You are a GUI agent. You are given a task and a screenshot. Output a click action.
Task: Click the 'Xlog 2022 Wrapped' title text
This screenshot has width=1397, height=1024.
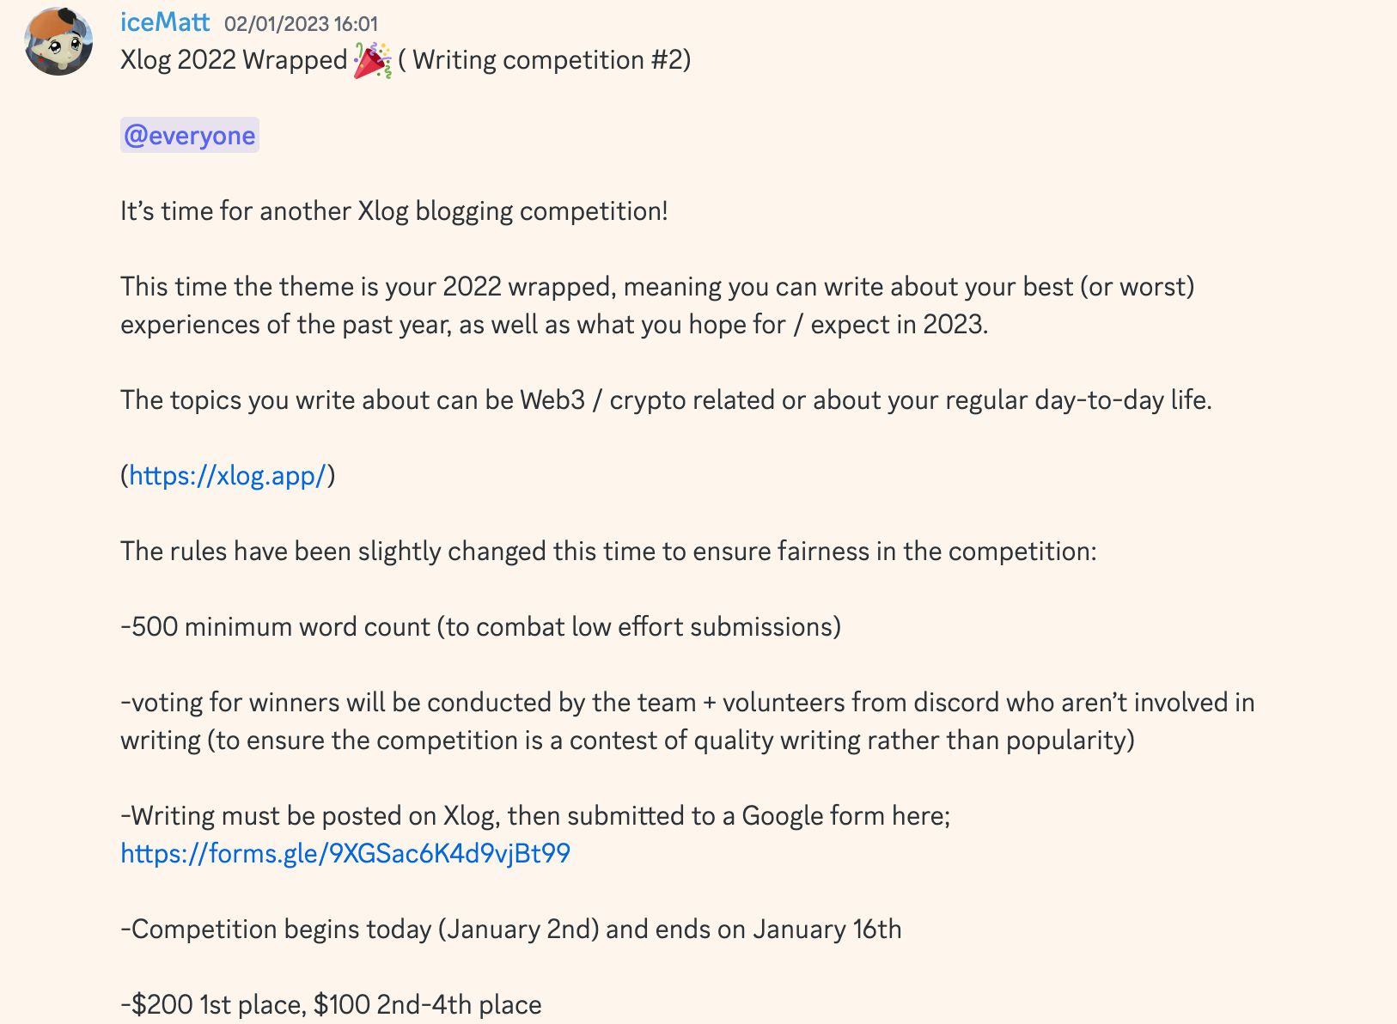pos(234,60)
